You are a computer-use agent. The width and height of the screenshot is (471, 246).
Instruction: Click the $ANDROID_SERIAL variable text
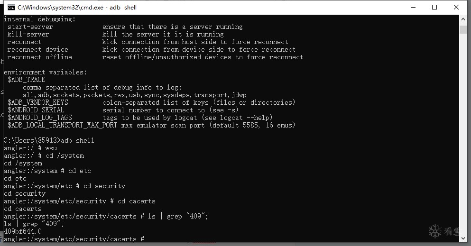click(36, 110)
